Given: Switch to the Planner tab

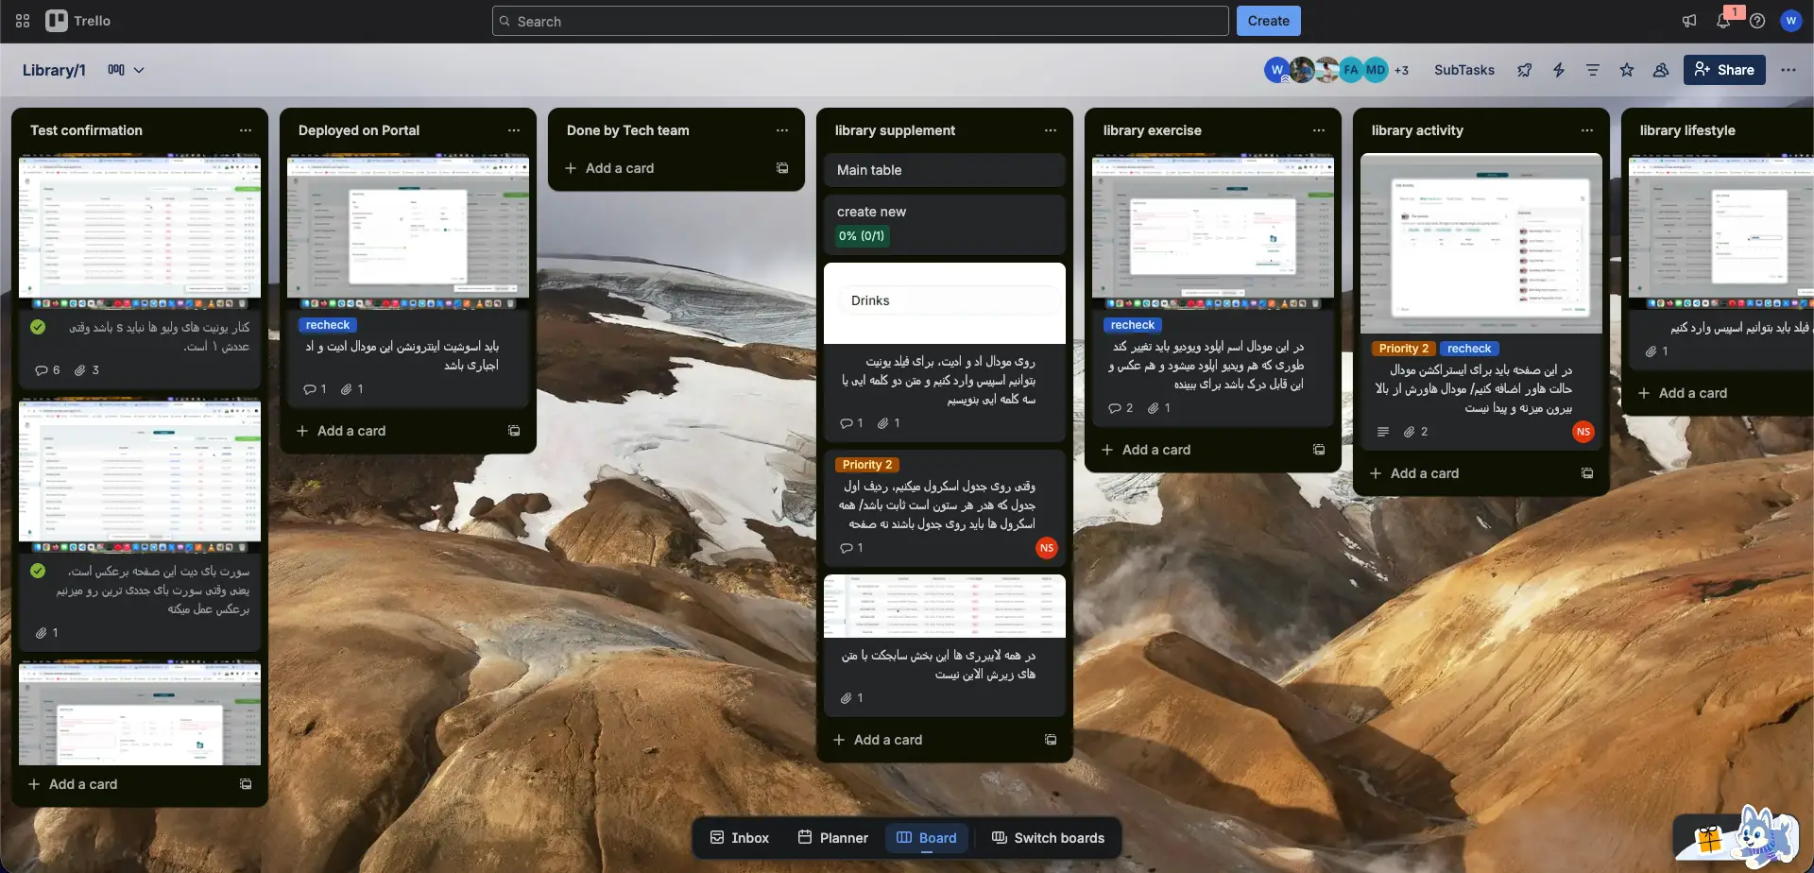Looking at the screenshot, I should point(832,838).
